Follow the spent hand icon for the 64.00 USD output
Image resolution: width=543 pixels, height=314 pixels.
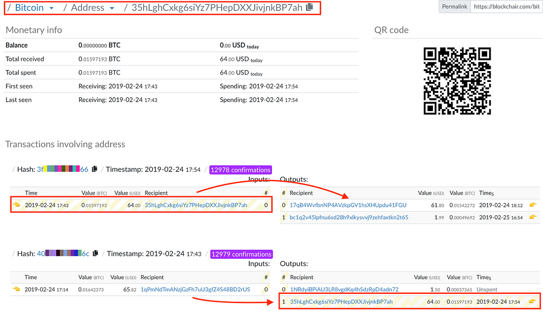(533, 302)
